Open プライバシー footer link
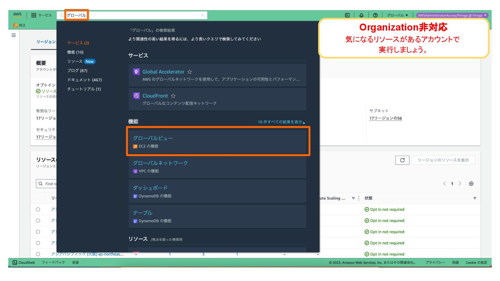 point(435,263)
